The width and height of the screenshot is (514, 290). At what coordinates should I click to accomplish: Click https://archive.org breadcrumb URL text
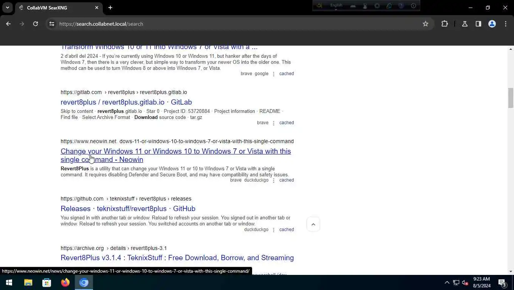click(82, 248)
